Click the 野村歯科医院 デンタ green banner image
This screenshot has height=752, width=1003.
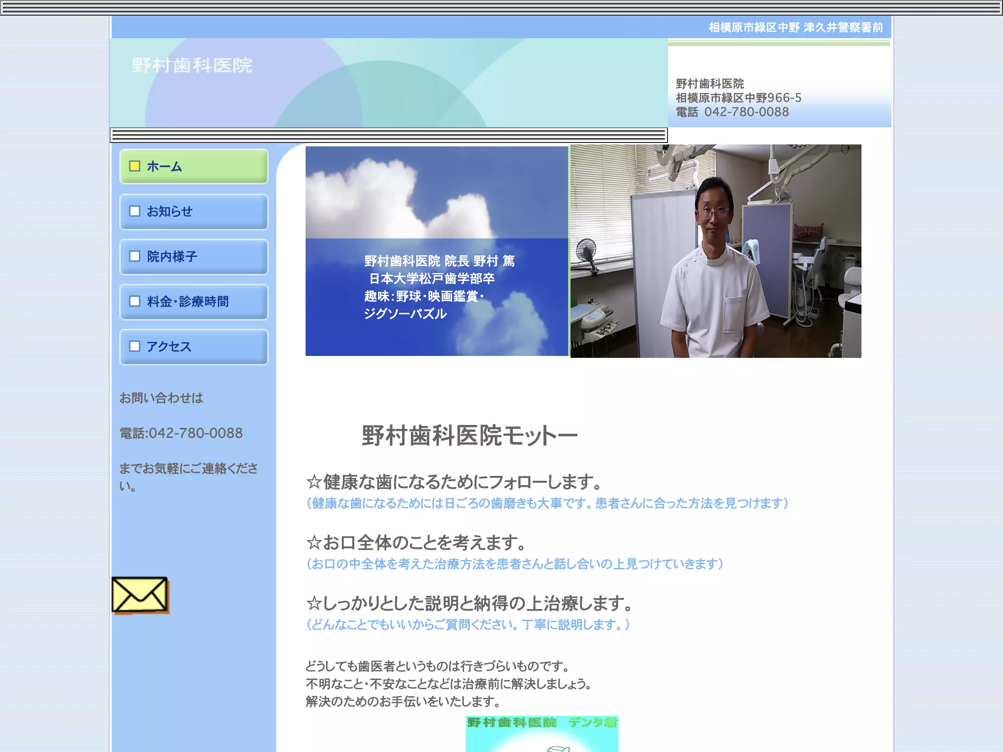pyautogui.click(x=542, y=734)
